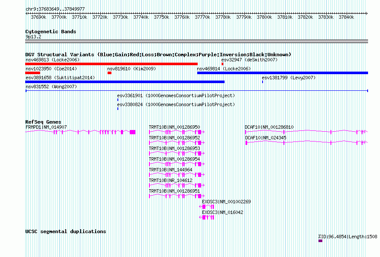Viewport: 380px width, 257px height.
Task: Click the red nsv1023950 loss bar
Action: point(33,73)
